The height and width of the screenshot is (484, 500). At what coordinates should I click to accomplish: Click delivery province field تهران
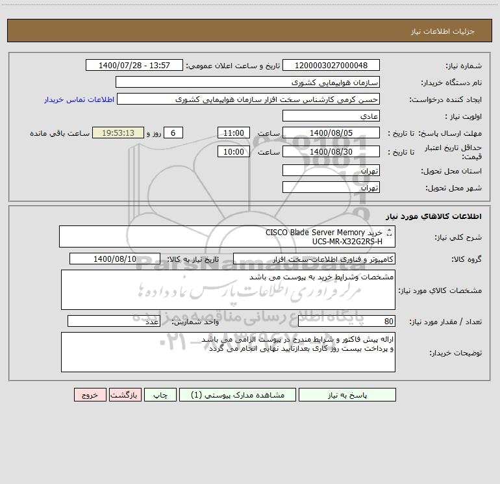331,170
